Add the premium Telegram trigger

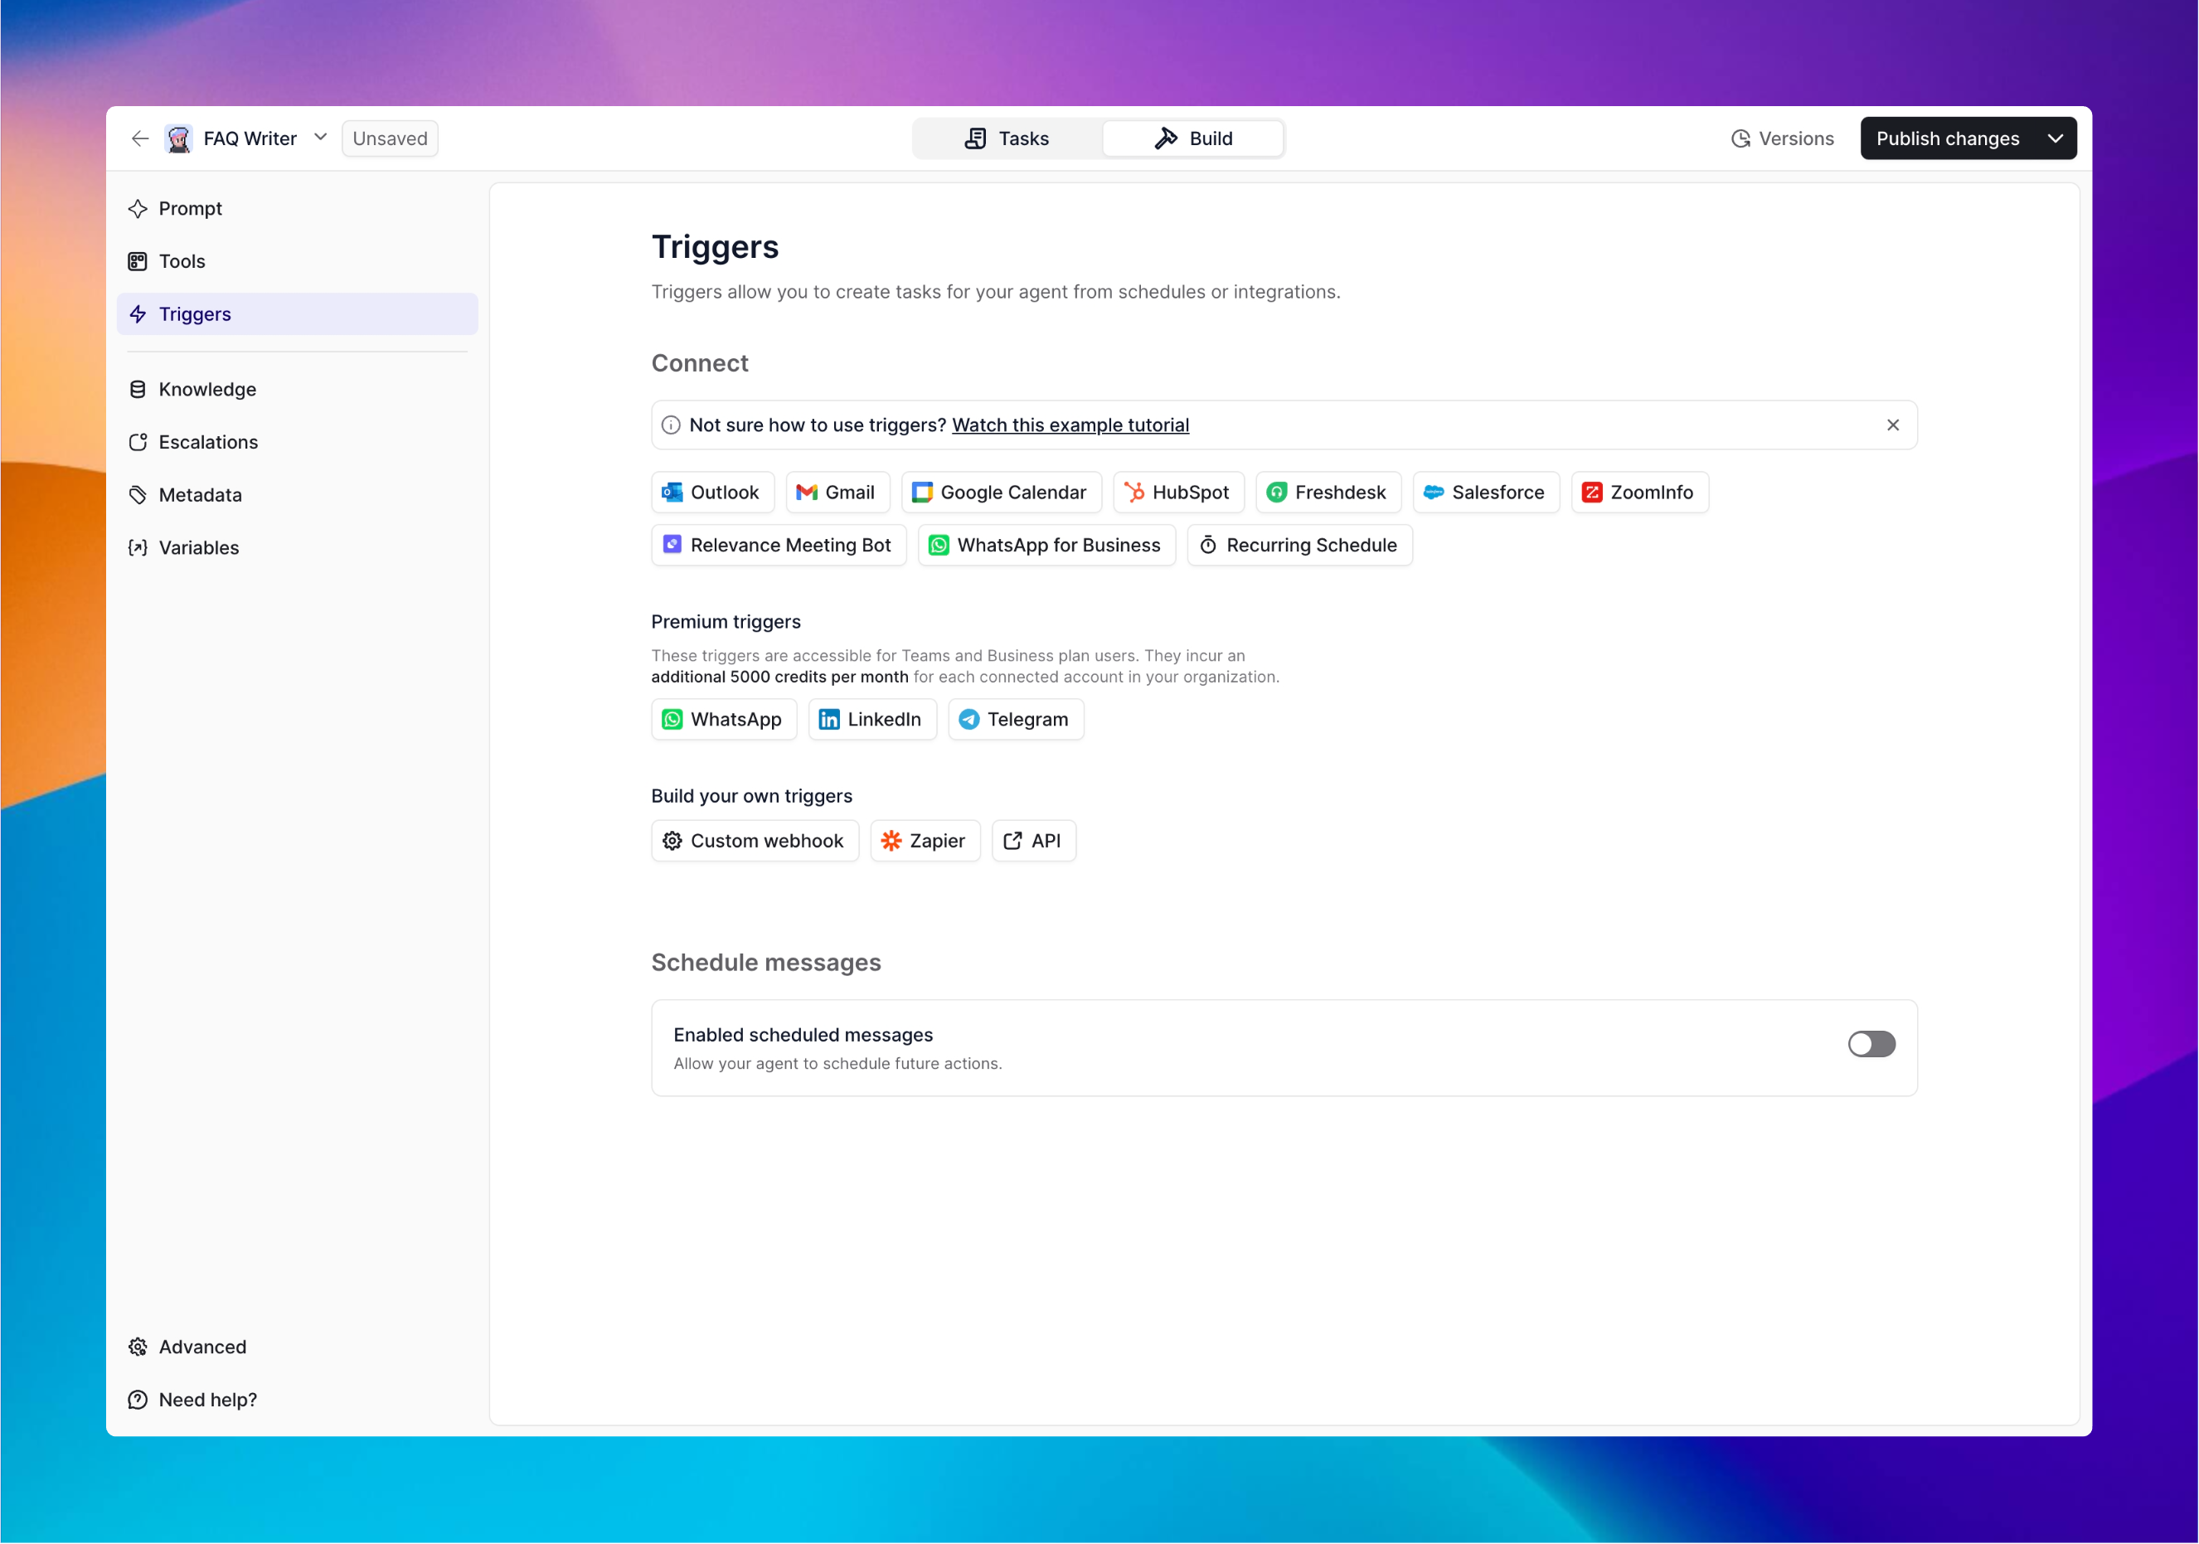tap(1015, 719)
